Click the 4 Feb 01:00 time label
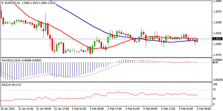Screen dimensions: 223x111 (132, 109)
